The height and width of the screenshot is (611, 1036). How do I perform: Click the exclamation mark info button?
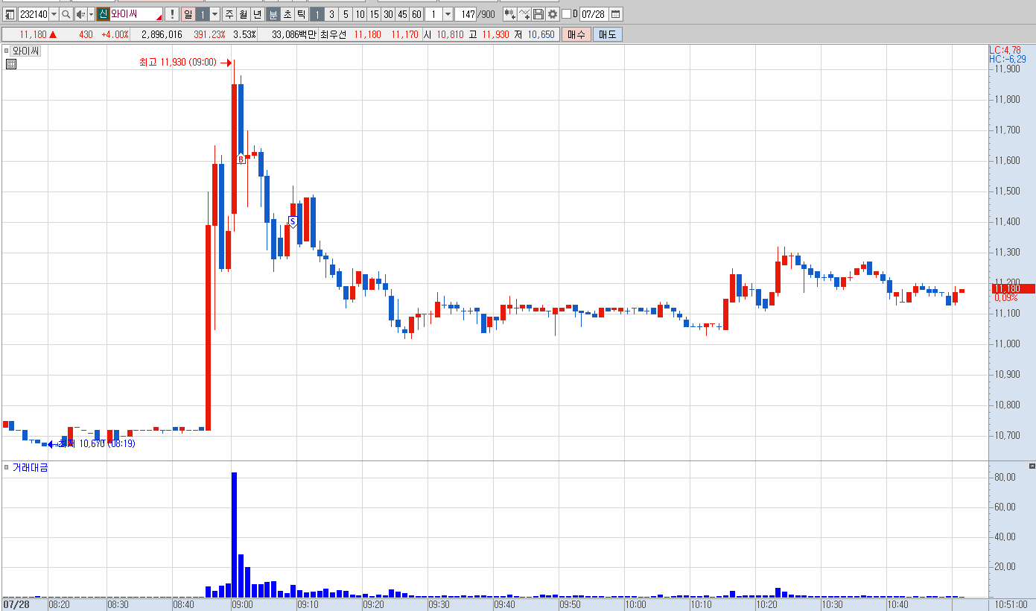171,14
